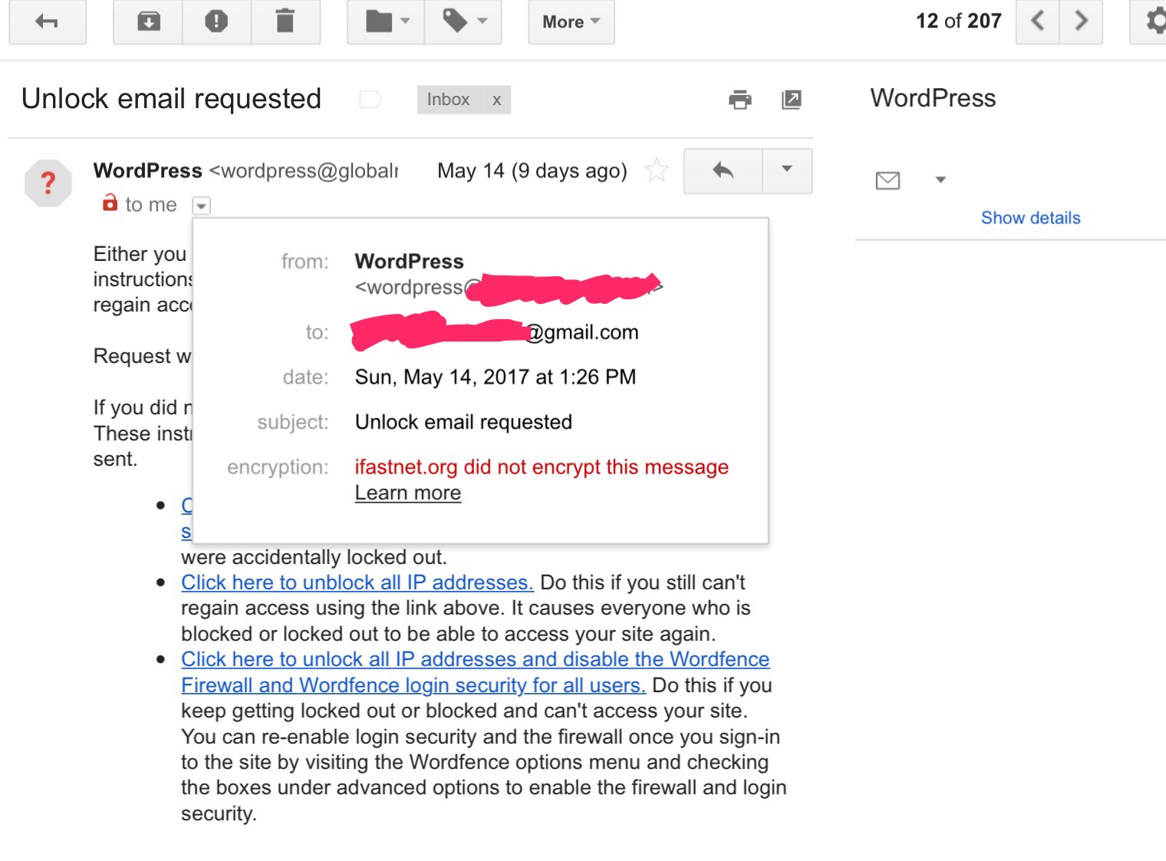Click here to unblock all IP addresses
1166x861 pixels.
(x=357, y=582)
